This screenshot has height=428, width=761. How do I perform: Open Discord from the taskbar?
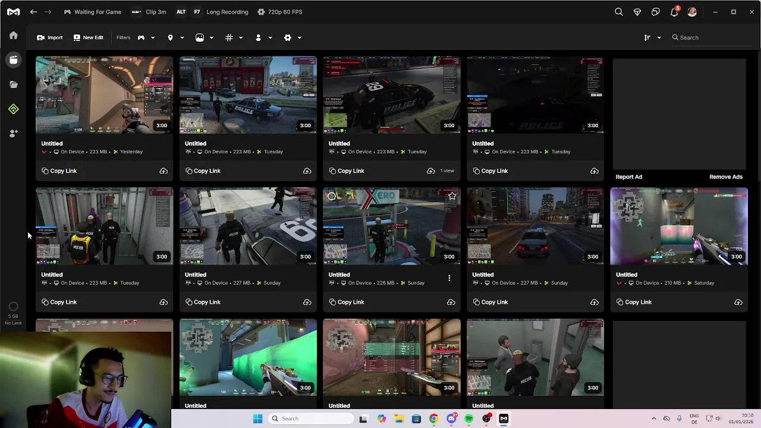tap(452, 418)
